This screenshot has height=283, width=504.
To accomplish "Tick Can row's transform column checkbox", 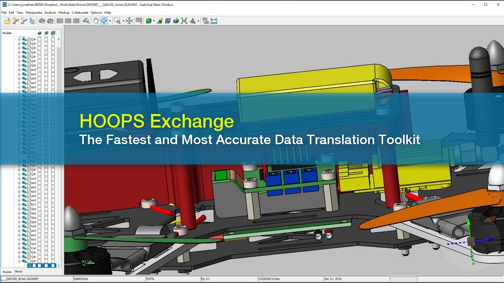I will pyautogui.click(x=46, y=248).
